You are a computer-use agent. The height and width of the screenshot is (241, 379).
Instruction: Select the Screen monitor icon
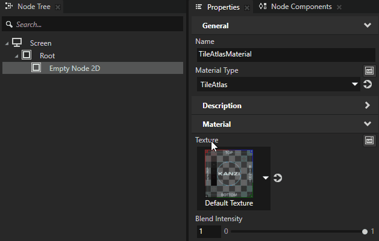point(17,43)
